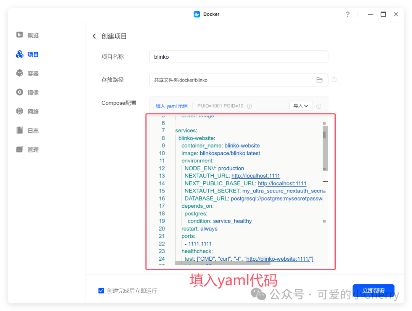Show info icon right of 导入 dropdown
This screenshot has width=412, height=311.
coord(319,106)
